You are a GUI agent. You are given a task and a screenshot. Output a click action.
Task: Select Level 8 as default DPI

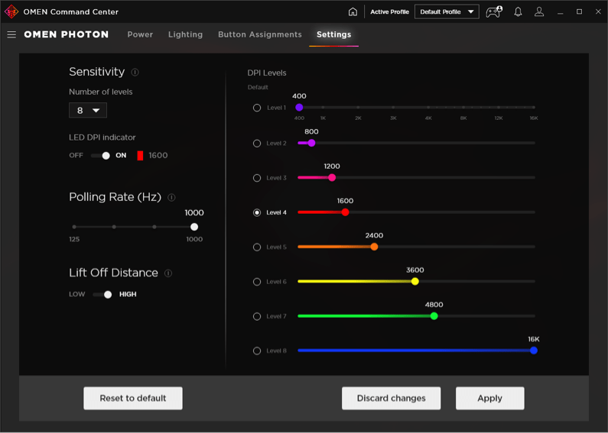(257, 351)
